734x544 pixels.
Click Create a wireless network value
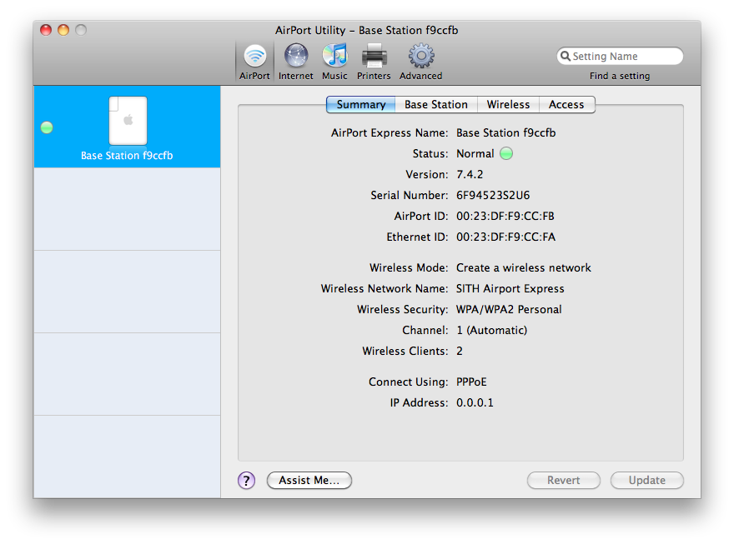523,267
